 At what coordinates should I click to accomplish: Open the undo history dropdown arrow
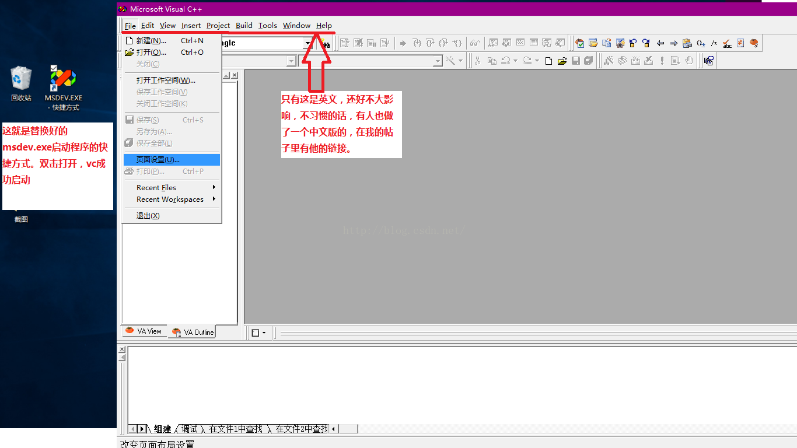pos(515,61)
